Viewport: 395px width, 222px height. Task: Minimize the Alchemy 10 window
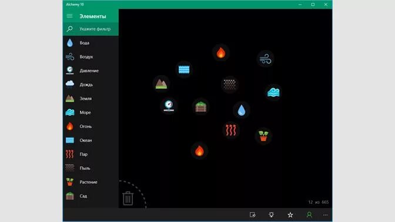coord(300,5)
